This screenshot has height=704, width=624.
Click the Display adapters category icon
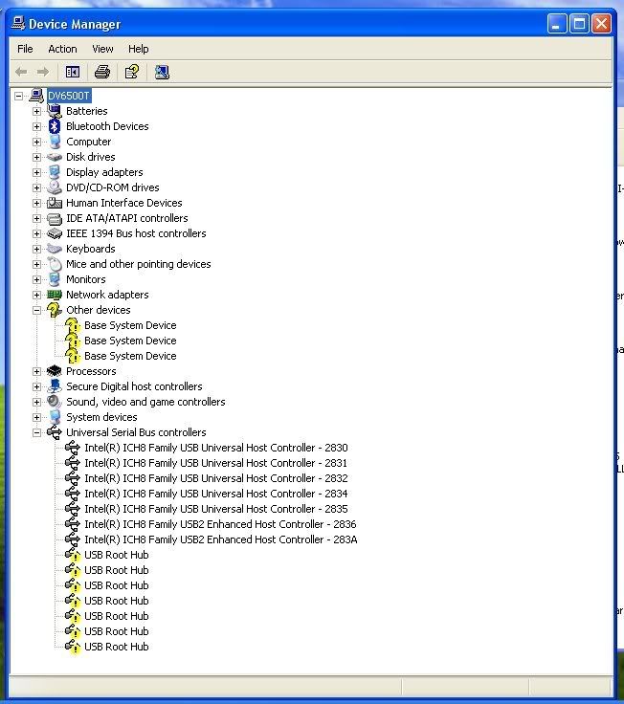[55, 172]
